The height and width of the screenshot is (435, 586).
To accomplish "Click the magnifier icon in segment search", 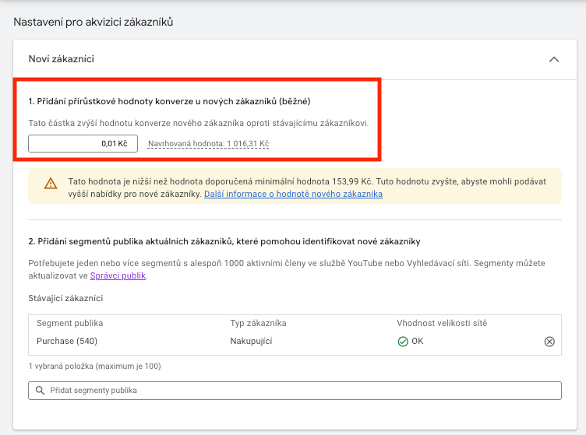I will click(40, 390).
